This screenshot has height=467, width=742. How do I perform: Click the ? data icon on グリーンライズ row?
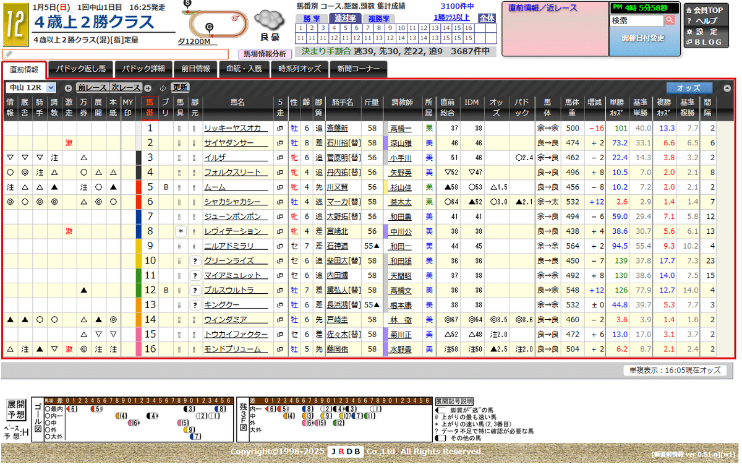pos(195,260)
